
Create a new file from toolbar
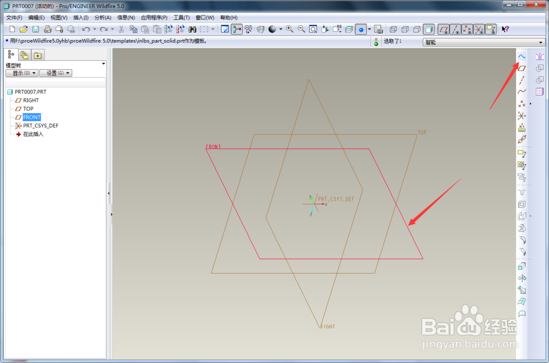point(12,29)
